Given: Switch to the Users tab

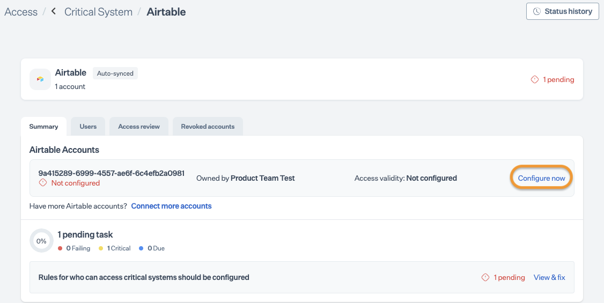Looking at the screenshot, I should point(88,126).
